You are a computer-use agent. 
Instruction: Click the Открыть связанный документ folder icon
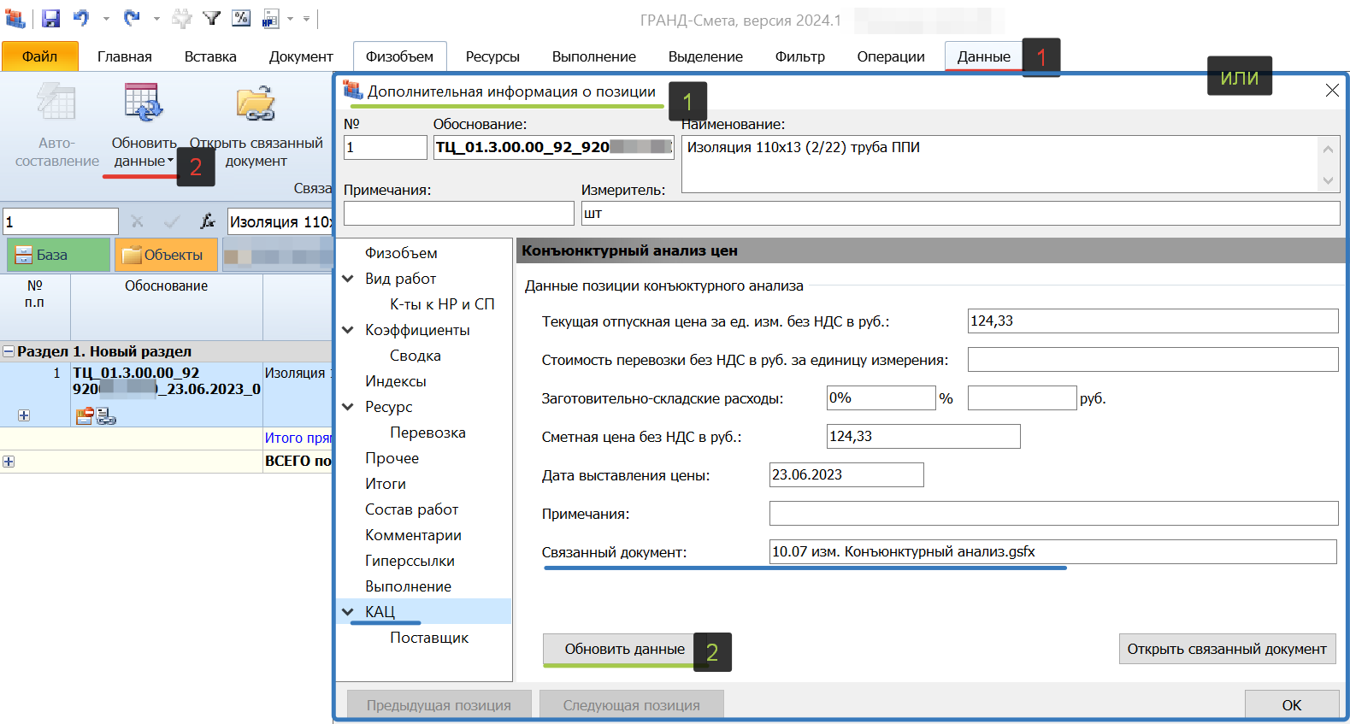pyautogui.click(x=256, y=103)
